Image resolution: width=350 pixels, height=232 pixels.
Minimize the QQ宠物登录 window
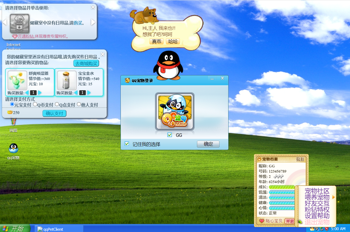click(212, 78)
